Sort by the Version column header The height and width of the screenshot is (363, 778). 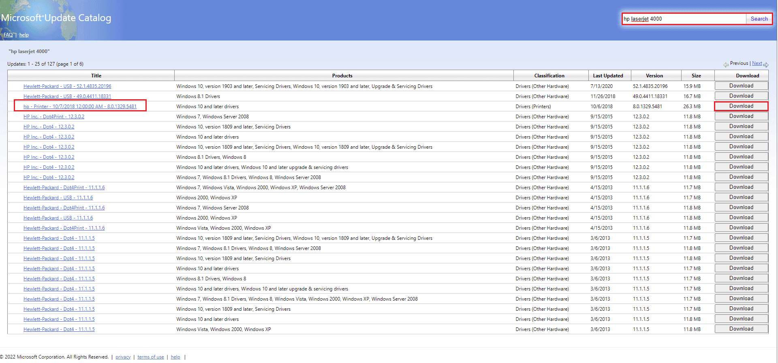coord(654,76)
